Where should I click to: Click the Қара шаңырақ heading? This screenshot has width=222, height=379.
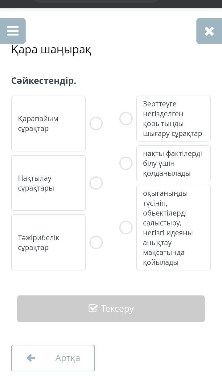click(x=51, y=50)
